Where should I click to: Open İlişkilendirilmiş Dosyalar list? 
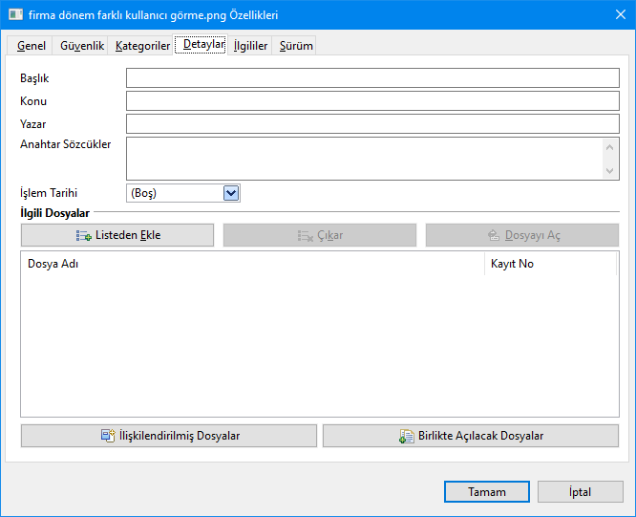[169, 436]
